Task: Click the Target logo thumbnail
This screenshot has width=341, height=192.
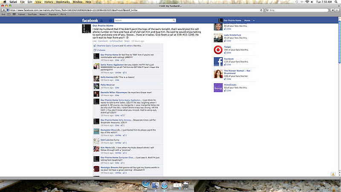Action: click(x=218, y=50)
